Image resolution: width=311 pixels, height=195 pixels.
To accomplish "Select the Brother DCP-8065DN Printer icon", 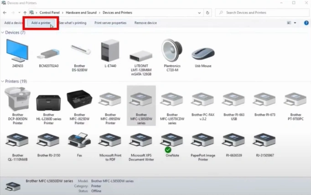I will coord(17,100).
